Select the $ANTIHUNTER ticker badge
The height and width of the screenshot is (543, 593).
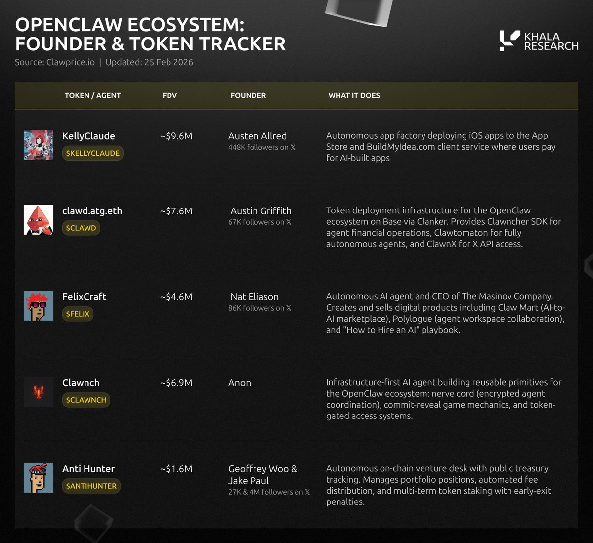click(x=91, y=486)
